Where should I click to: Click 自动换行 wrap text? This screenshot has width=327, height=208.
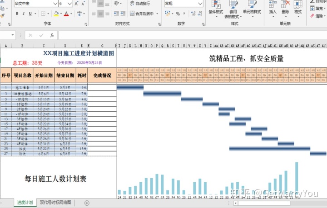(x=140, y=3)
